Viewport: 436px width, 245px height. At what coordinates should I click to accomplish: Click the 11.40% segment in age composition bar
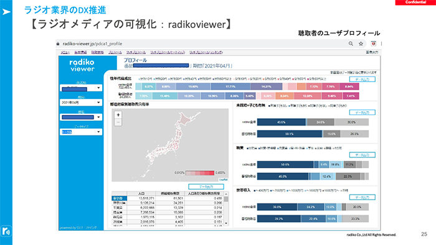164,96
